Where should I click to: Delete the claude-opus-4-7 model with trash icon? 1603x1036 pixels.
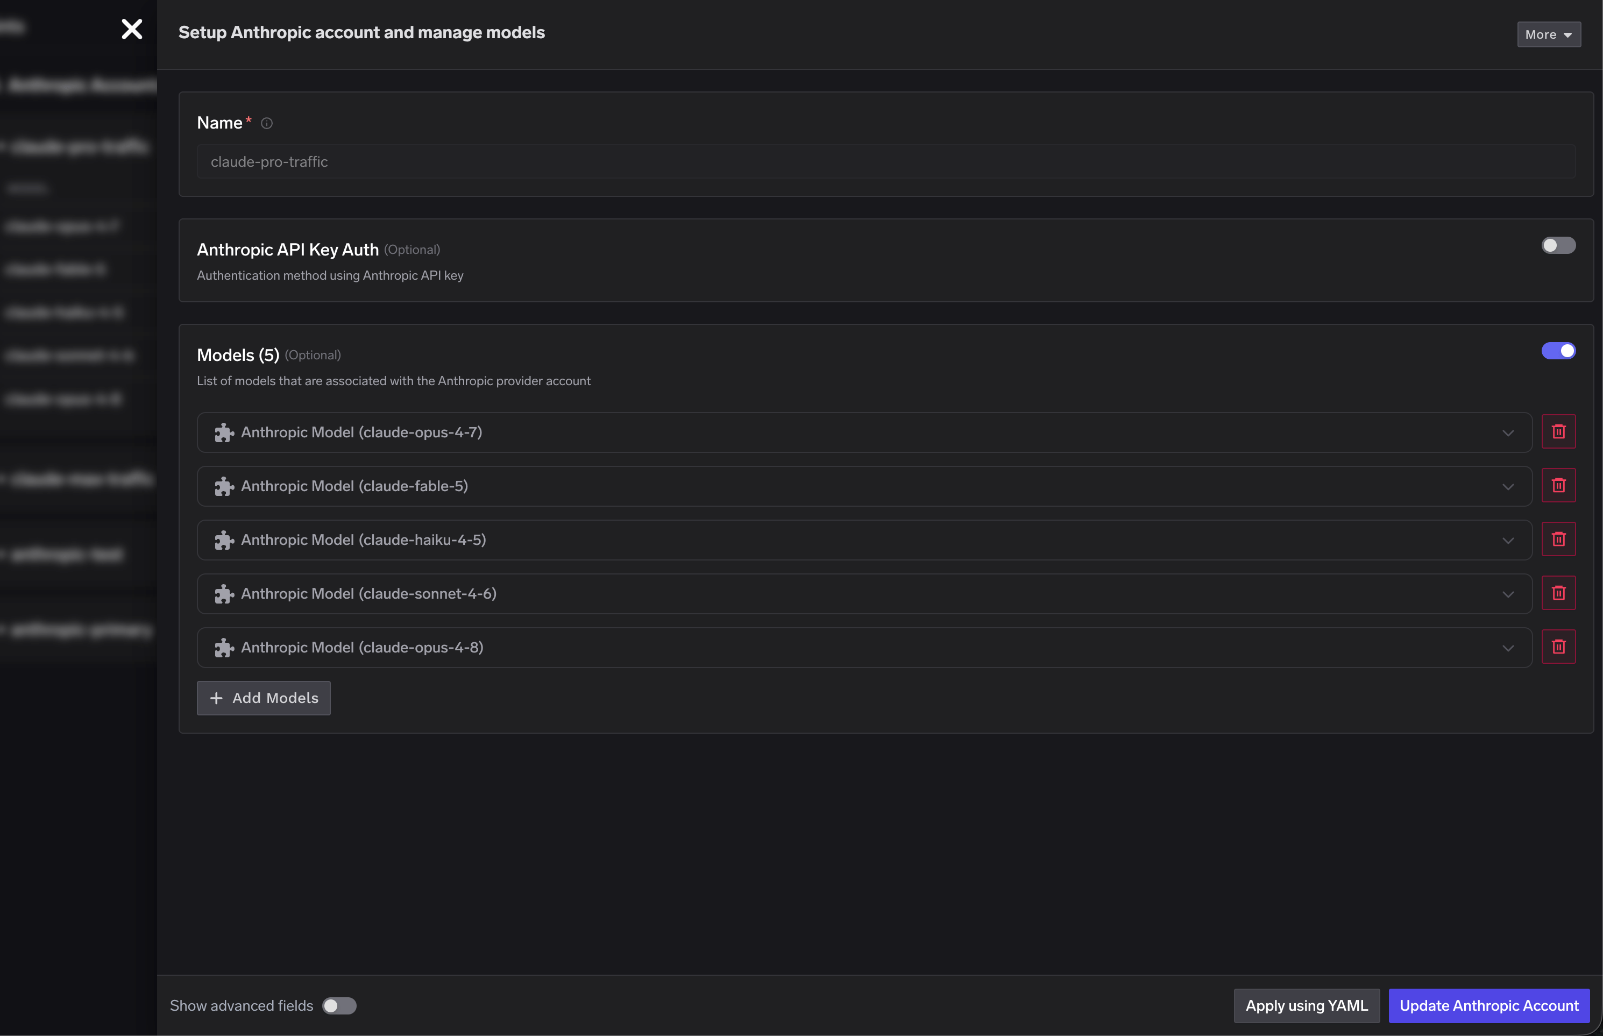pos(1558,431)
